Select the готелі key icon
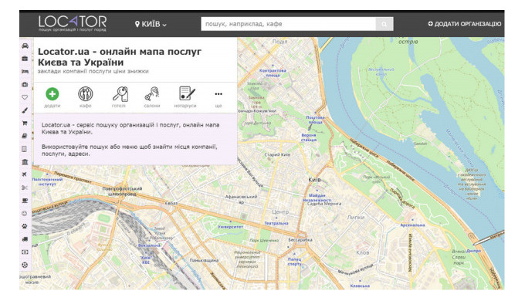This screenshot has height=301, width=525. [x=120, y=94]
